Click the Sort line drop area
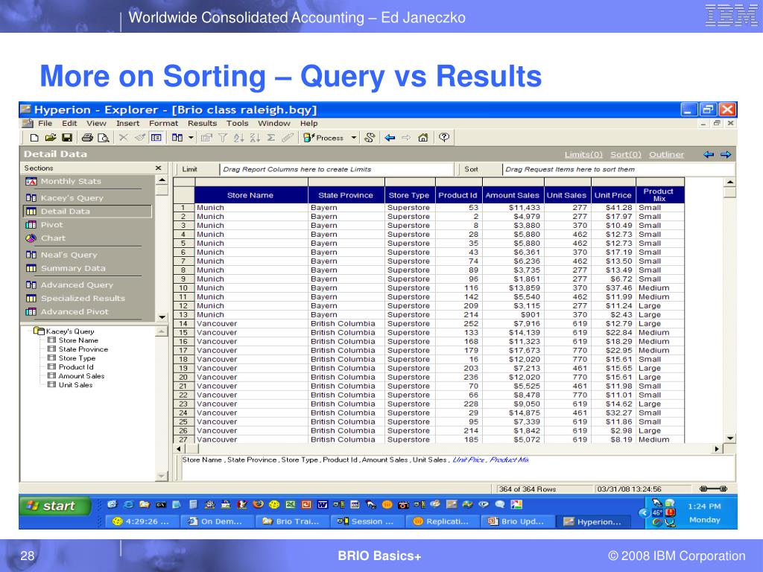Image resolution: width=763 pixels, height=572 pixels. pos(618,169)
